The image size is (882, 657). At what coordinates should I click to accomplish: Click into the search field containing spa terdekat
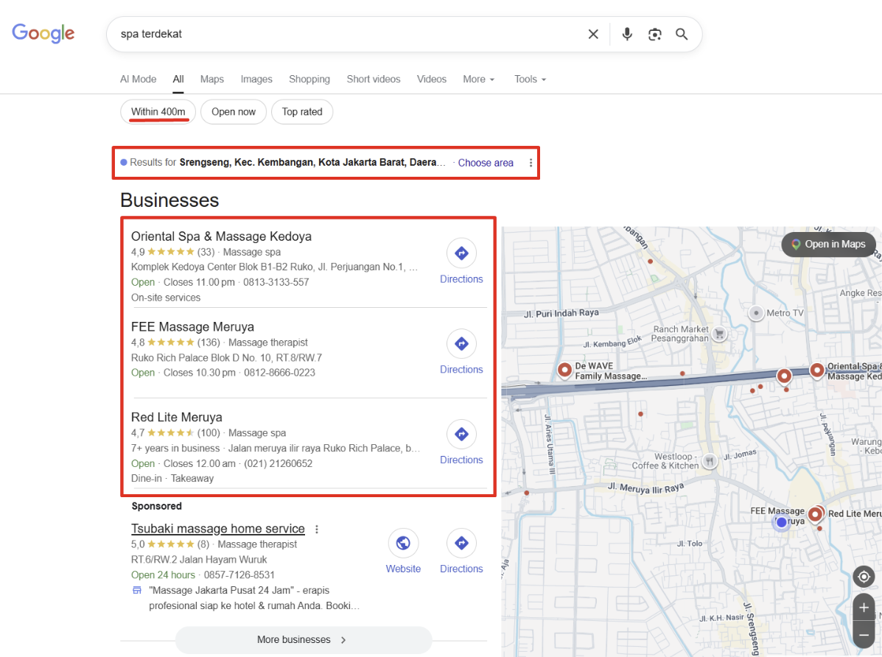(x=349, y=35)
